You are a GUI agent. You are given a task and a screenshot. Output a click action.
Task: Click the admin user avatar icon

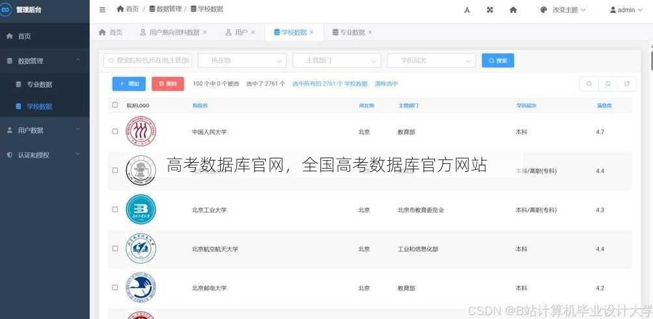(613, 10)
